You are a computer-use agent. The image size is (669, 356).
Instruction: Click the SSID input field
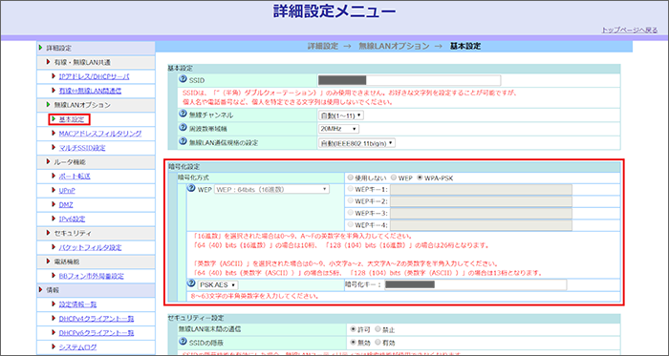409,80
